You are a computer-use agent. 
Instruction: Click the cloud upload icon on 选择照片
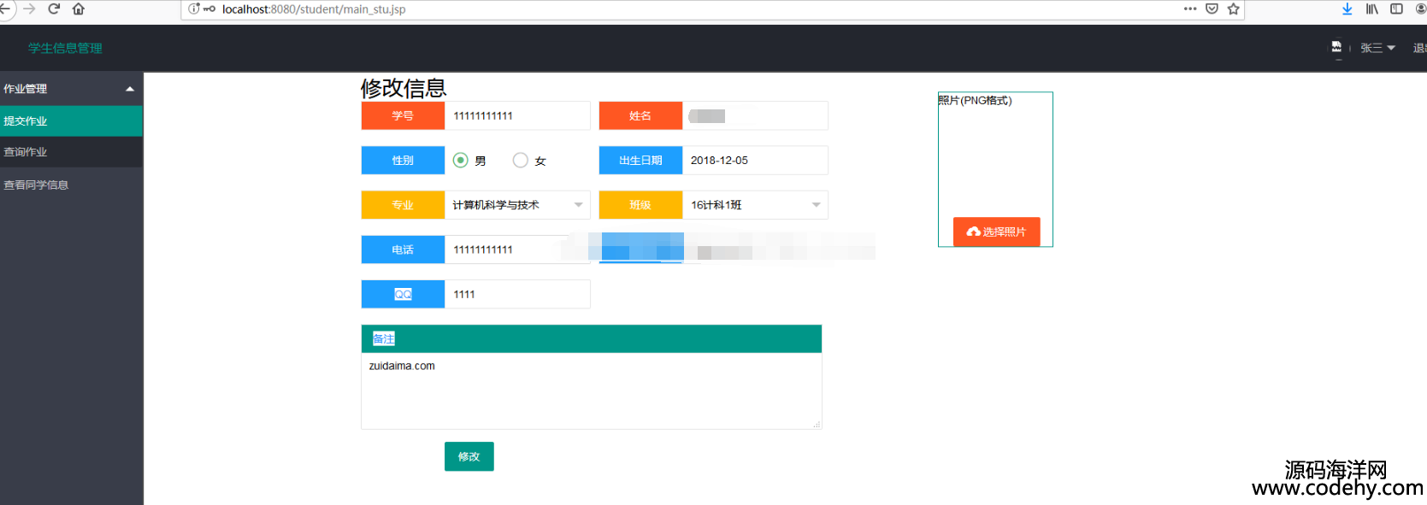[974, 232]
